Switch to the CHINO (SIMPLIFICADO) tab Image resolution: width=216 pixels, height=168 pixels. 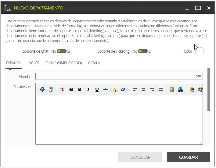tap(64, 63)
